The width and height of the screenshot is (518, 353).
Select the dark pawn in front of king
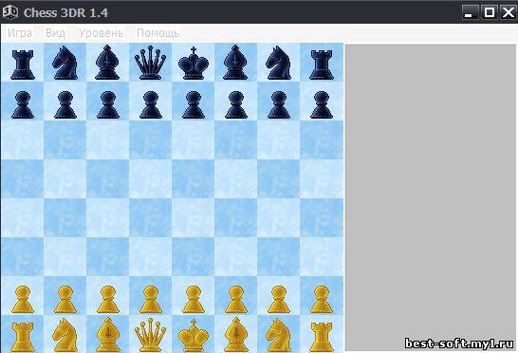pos(194,105)
